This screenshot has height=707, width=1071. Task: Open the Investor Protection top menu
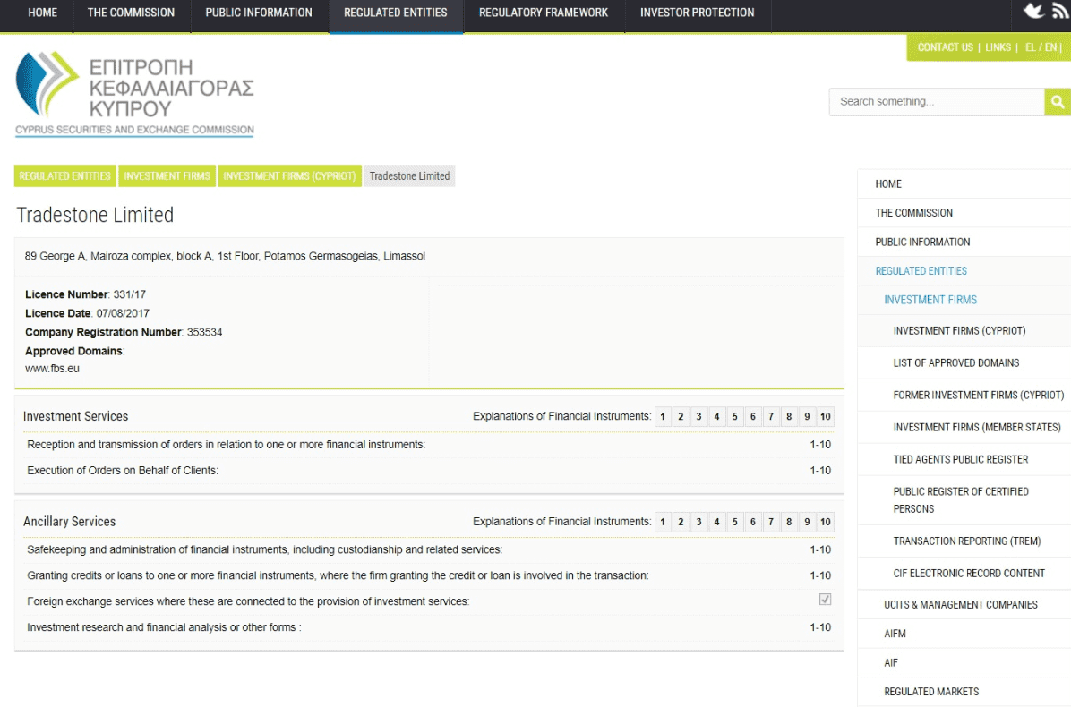(x=697, y=13)
